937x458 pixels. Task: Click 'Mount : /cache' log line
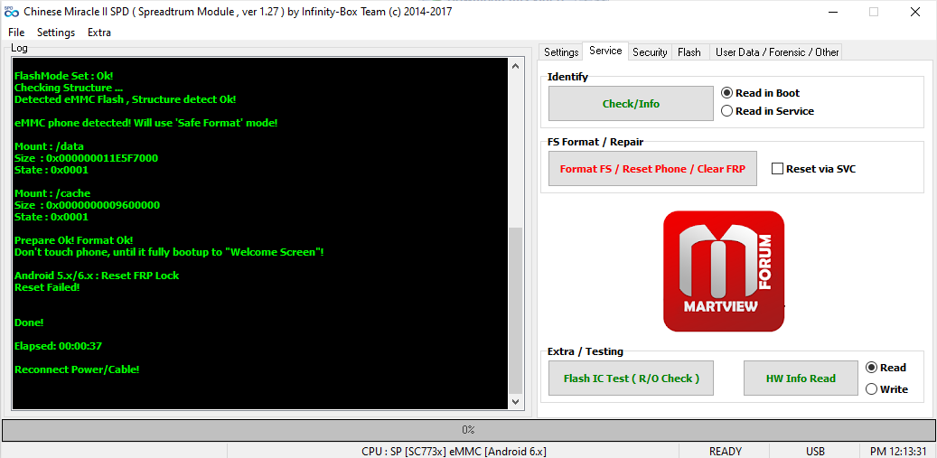(x=52, y=193)
